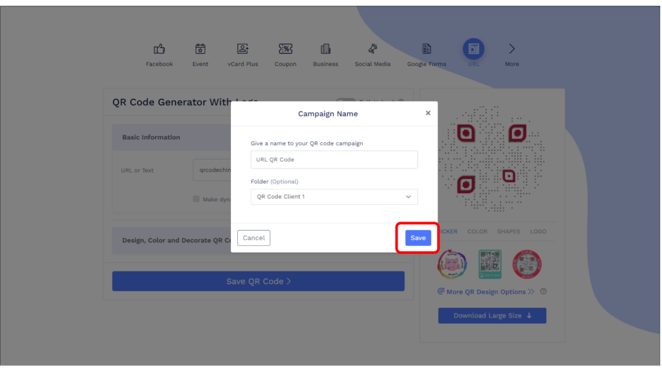This screenshot has height=372, width=662.
Task: Click the Save QR Code button
Action: tap(259, 282)
